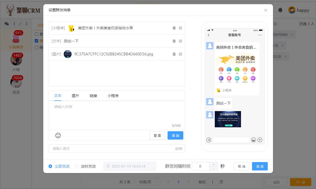The width and height of the screenshot is (316, 189).
Task: Open the scheduled date-time picker field
Action: coord(130,166)
